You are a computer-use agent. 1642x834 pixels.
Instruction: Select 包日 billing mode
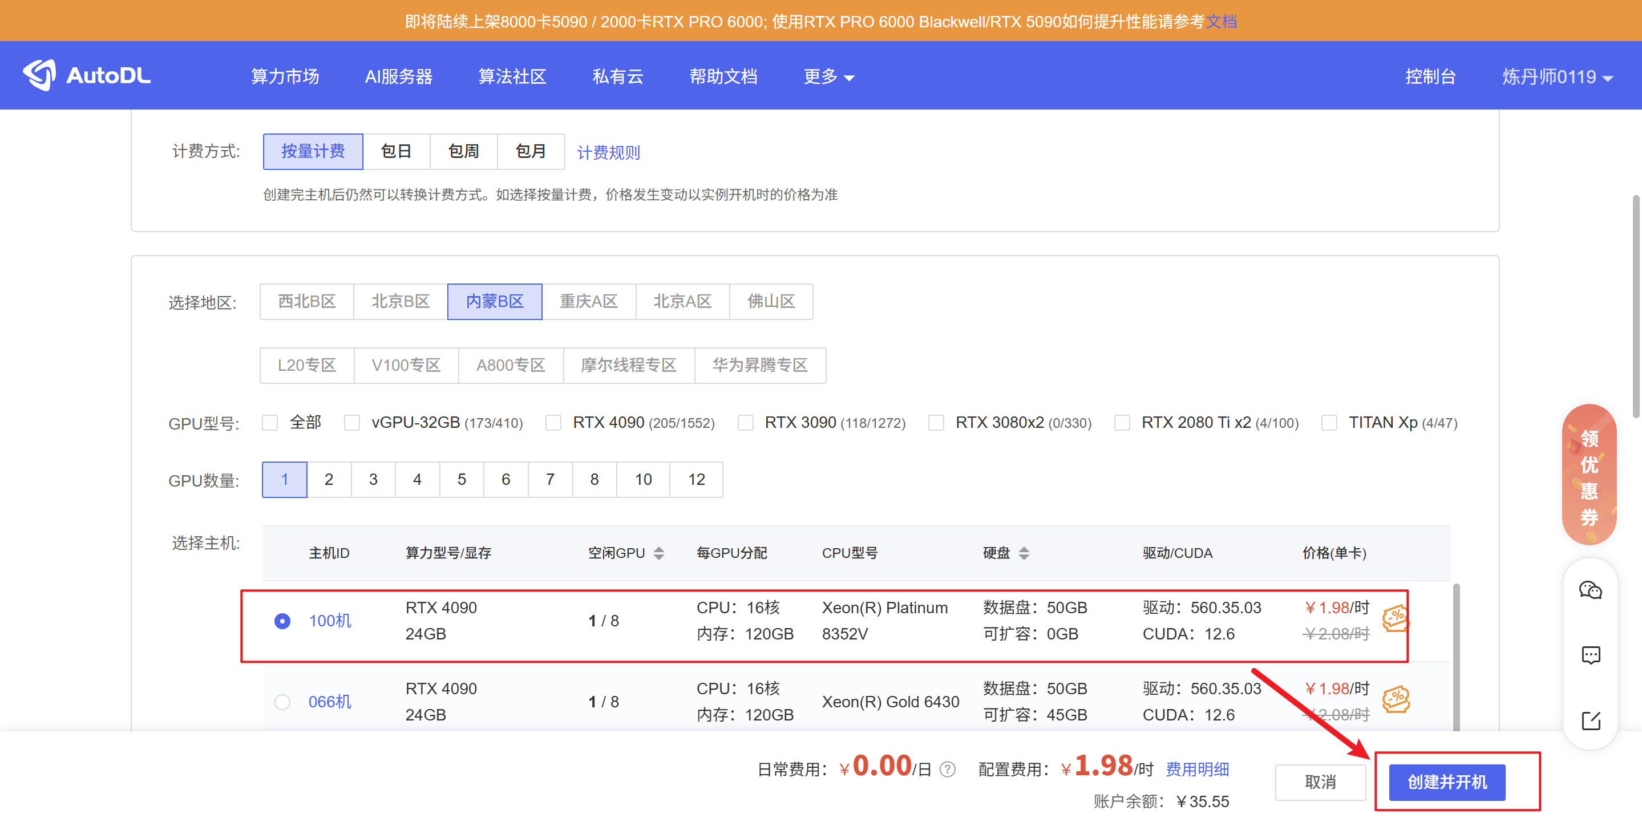pos(397,152)
